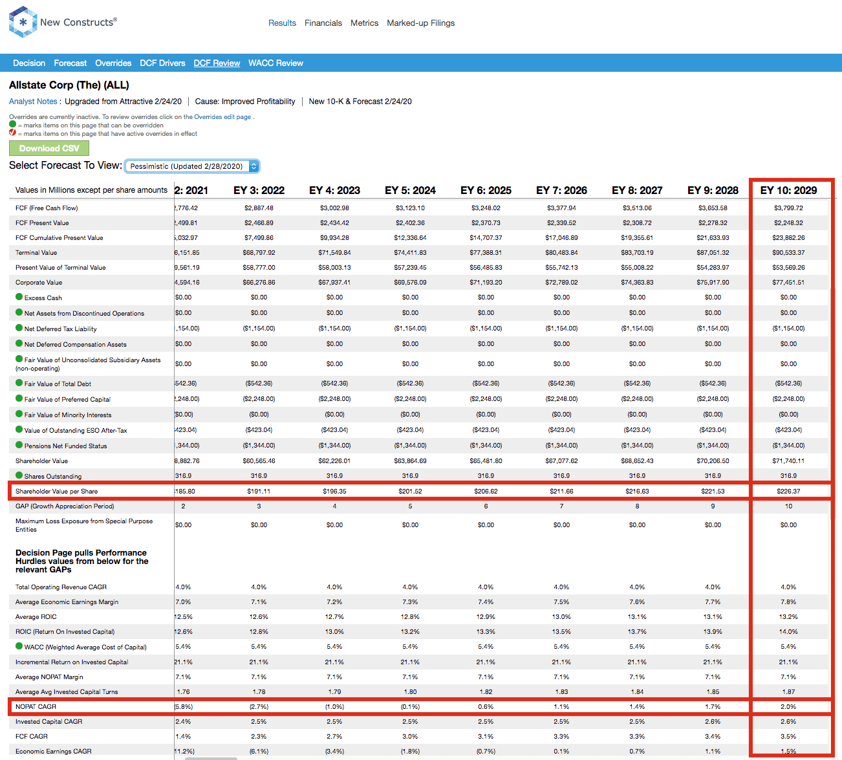Click the New Constructs logo icon
The width and height of the screenshot is (842, 760).
tap(23, 22)
